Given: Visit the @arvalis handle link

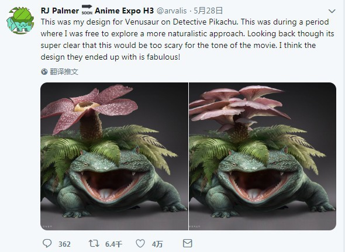Looking at the screenshot, I should 171,11.
